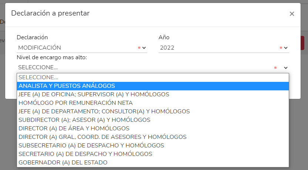Click the Declaración a presentar title text
Screen dimensions: 308x170
coord(50,13)
